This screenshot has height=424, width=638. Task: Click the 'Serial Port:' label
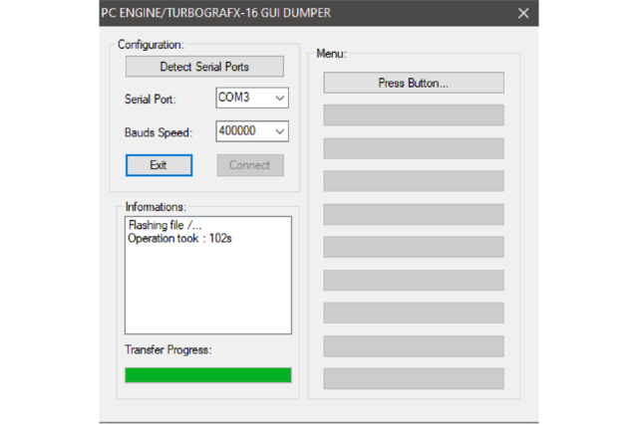151,100
